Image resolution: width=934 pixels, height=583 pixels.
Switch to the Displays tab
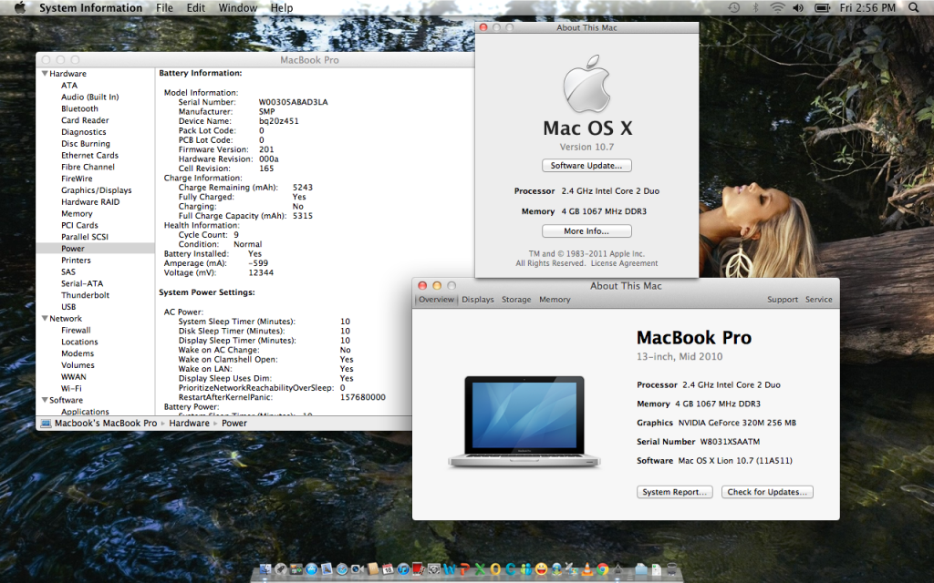pos(478,300)
